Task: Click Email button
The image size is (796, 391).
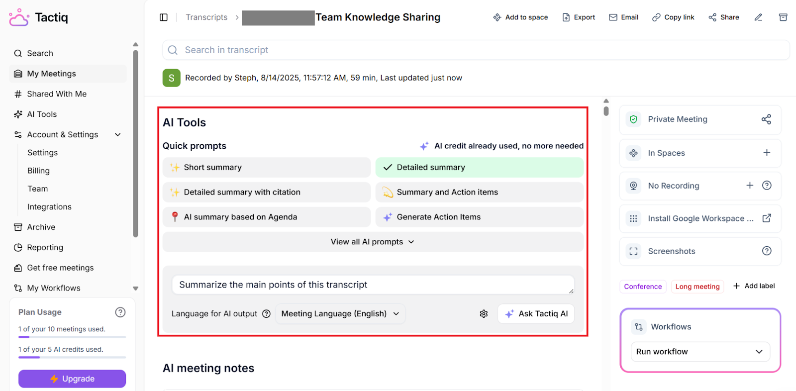Action: pyautogui.click(x=623, y=17)
